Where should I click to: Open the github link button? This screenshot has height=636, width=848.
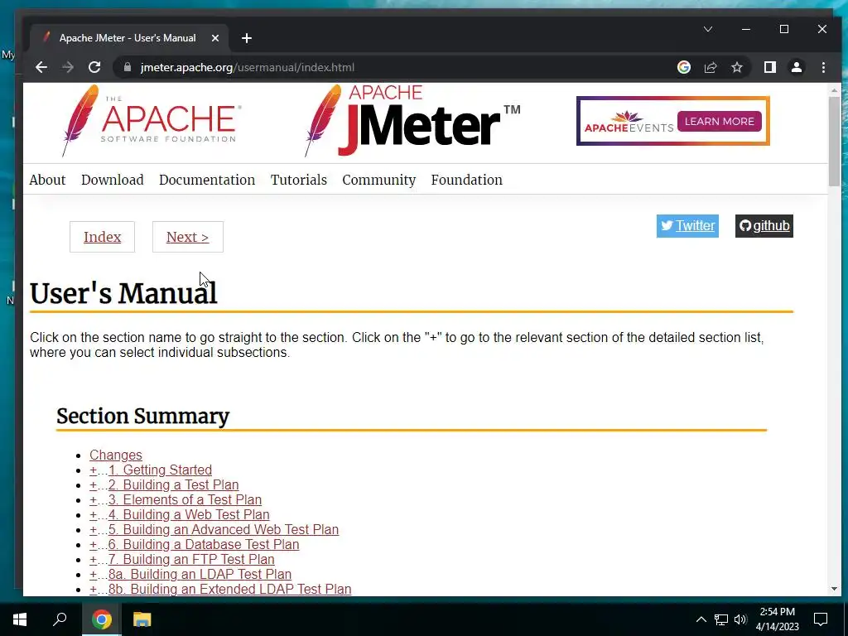(x=764, y=225)
